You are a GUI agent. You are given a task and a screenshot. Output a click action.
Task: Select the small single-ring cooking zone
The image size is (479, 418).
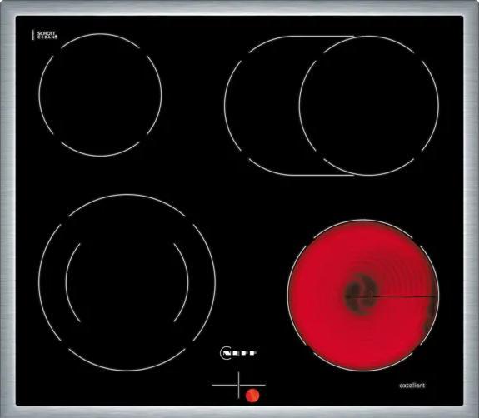click(x=100, y=95)
